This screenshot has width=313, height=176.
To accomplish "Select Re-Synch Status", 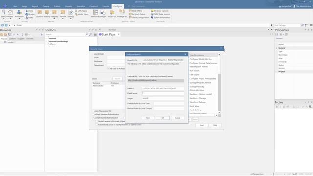I will (137, 14).
